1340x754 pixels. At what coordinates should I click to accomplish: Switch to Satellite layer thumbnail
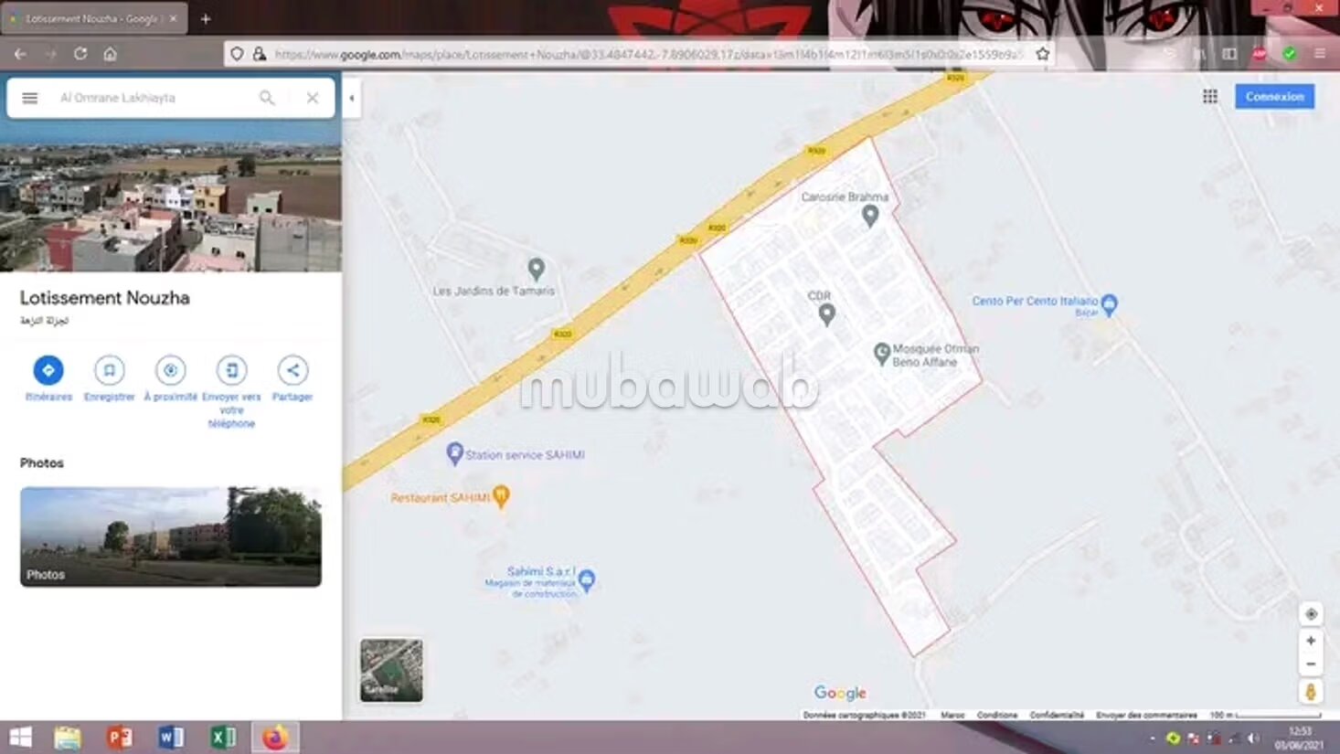click(x=391, y=670)
